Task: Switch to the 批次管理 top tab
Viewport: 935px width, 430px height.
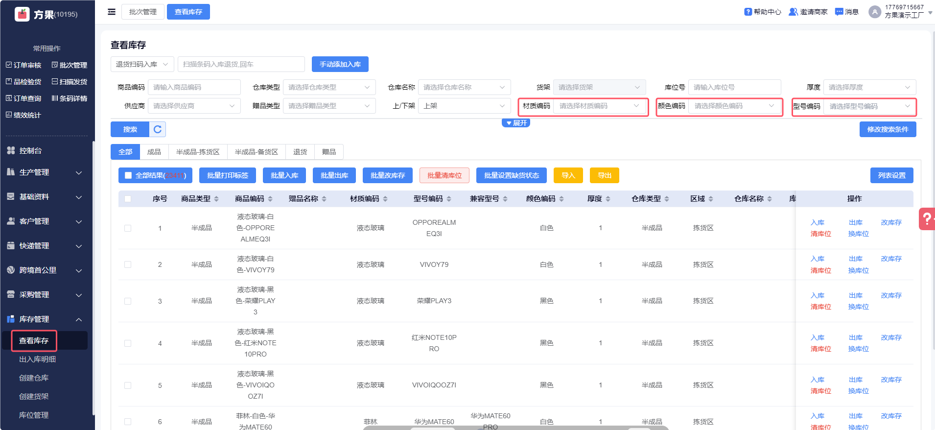Action: (x=143, y=12)
